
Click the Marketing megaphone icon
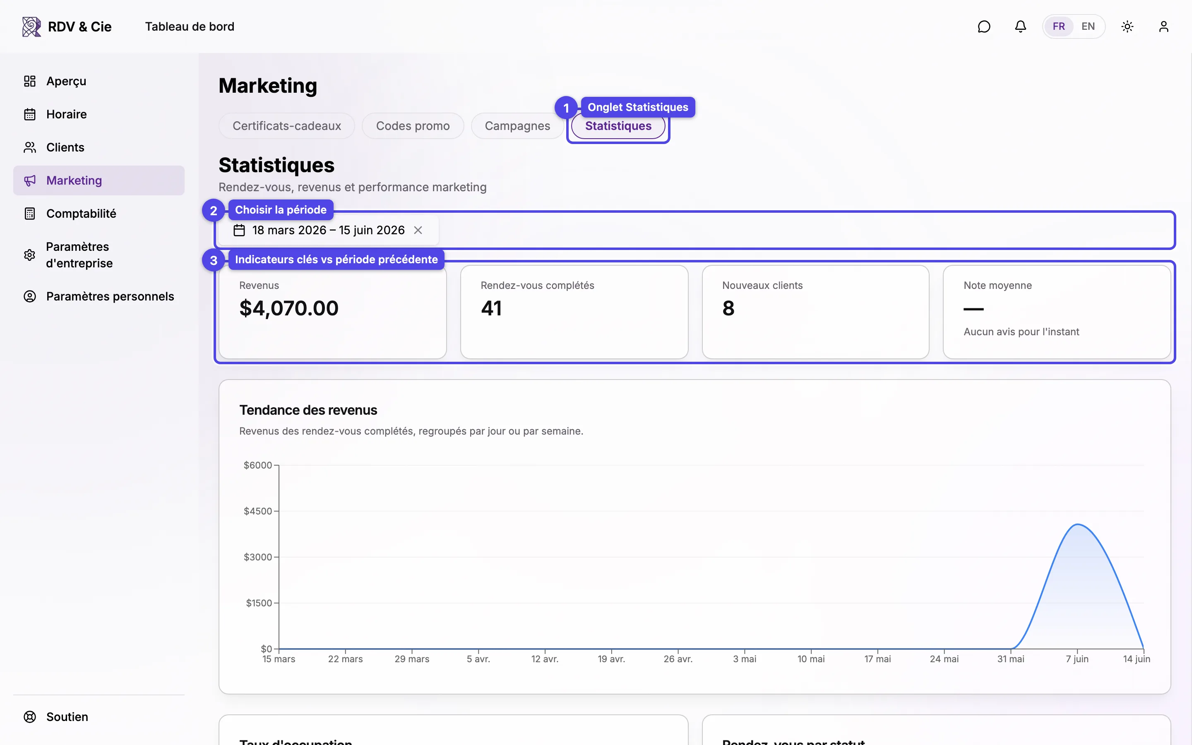pyautogui.click(x=29, y=180)
